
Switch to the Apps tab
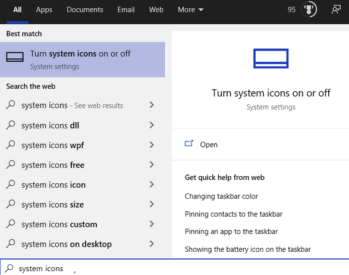tap(44, 10)
